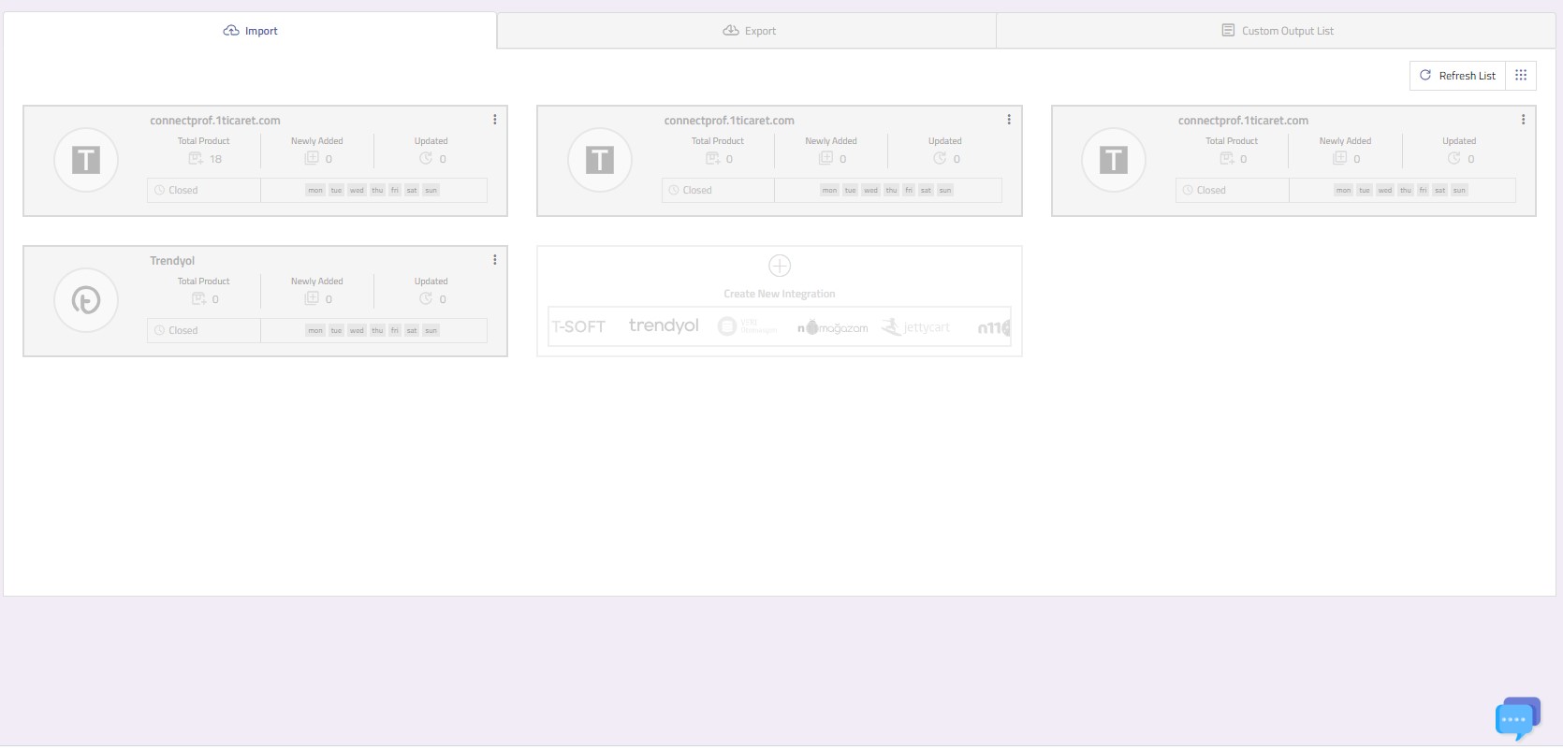Pick the jettycart integration logo
This screenshot has width=1563, height=750.
(x=915, y=326)
